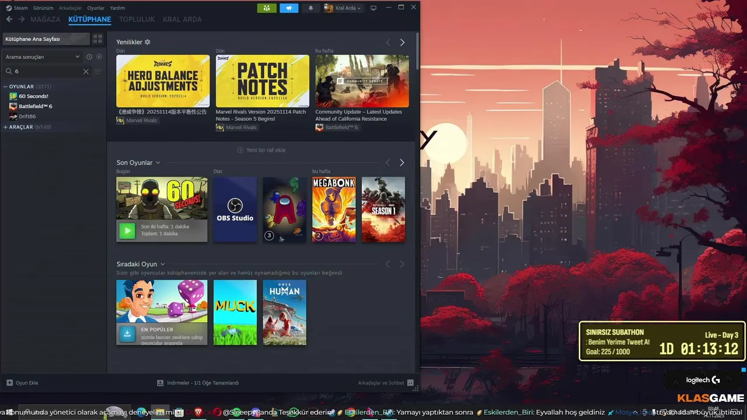Open the Kral Arda account dropdown
The width and height of the screenshot is (747, 420).
pyautogui.click(x=343, y=8)
